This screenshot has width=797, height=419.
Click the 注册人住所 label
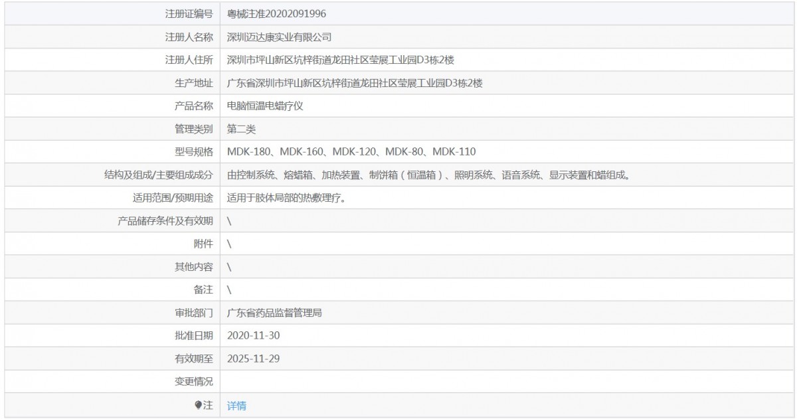(x=189, y=60)
